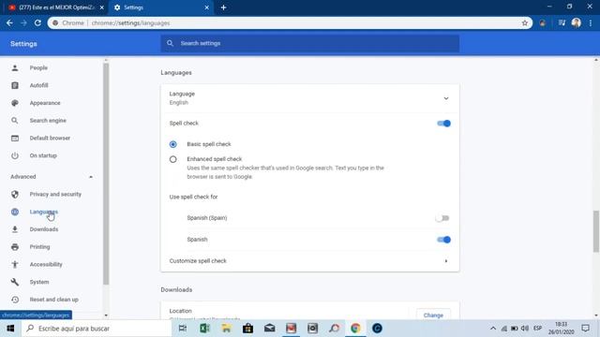Click the red app icon on taskbar
This screenshot has width=600, height=337.
click(x=292, y=329)
